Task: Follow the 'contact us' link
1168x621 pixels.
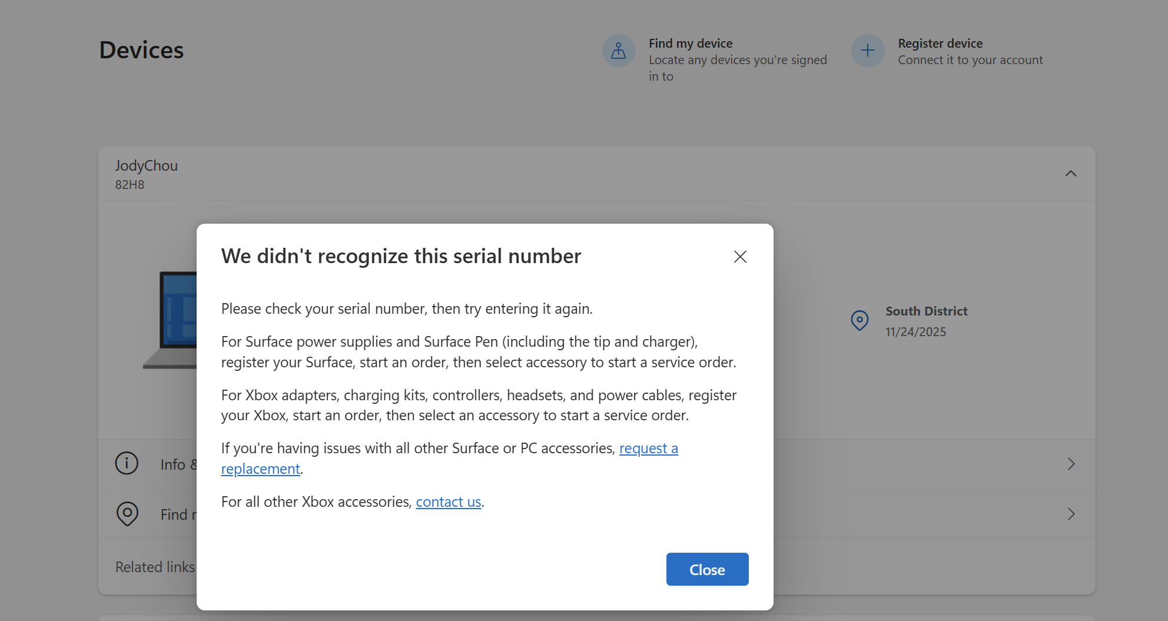Action: click(449, 502)
